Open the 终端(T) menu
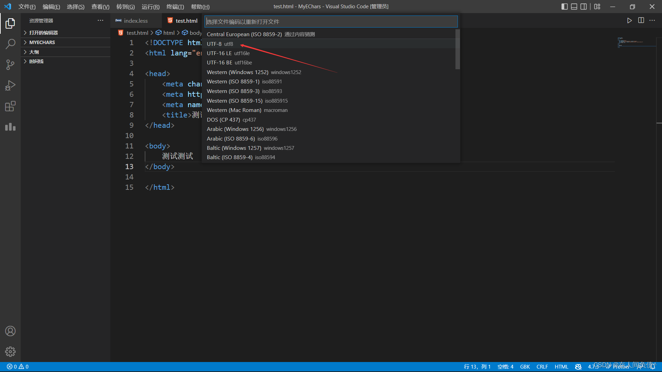662x372 pixels. point(175,7)
